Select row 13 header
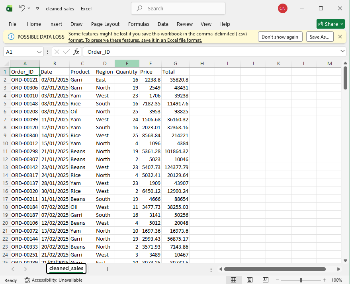Screen dimensions: 350x284 (5, 167)
